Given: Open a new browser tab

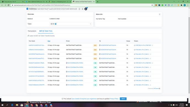Looking at the screenshot, I should pos(98,2).
